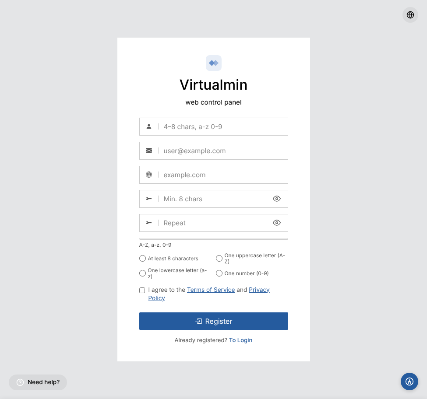Click the envelope icon in email field

149,150
